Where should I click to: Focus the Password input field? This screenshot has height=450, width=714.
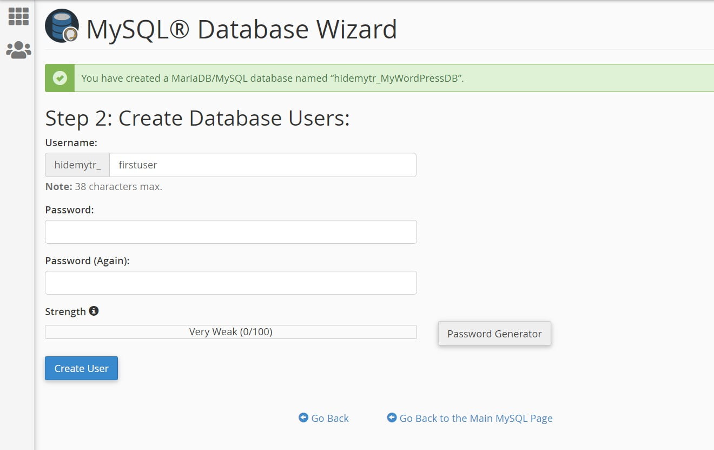(231, 232)
